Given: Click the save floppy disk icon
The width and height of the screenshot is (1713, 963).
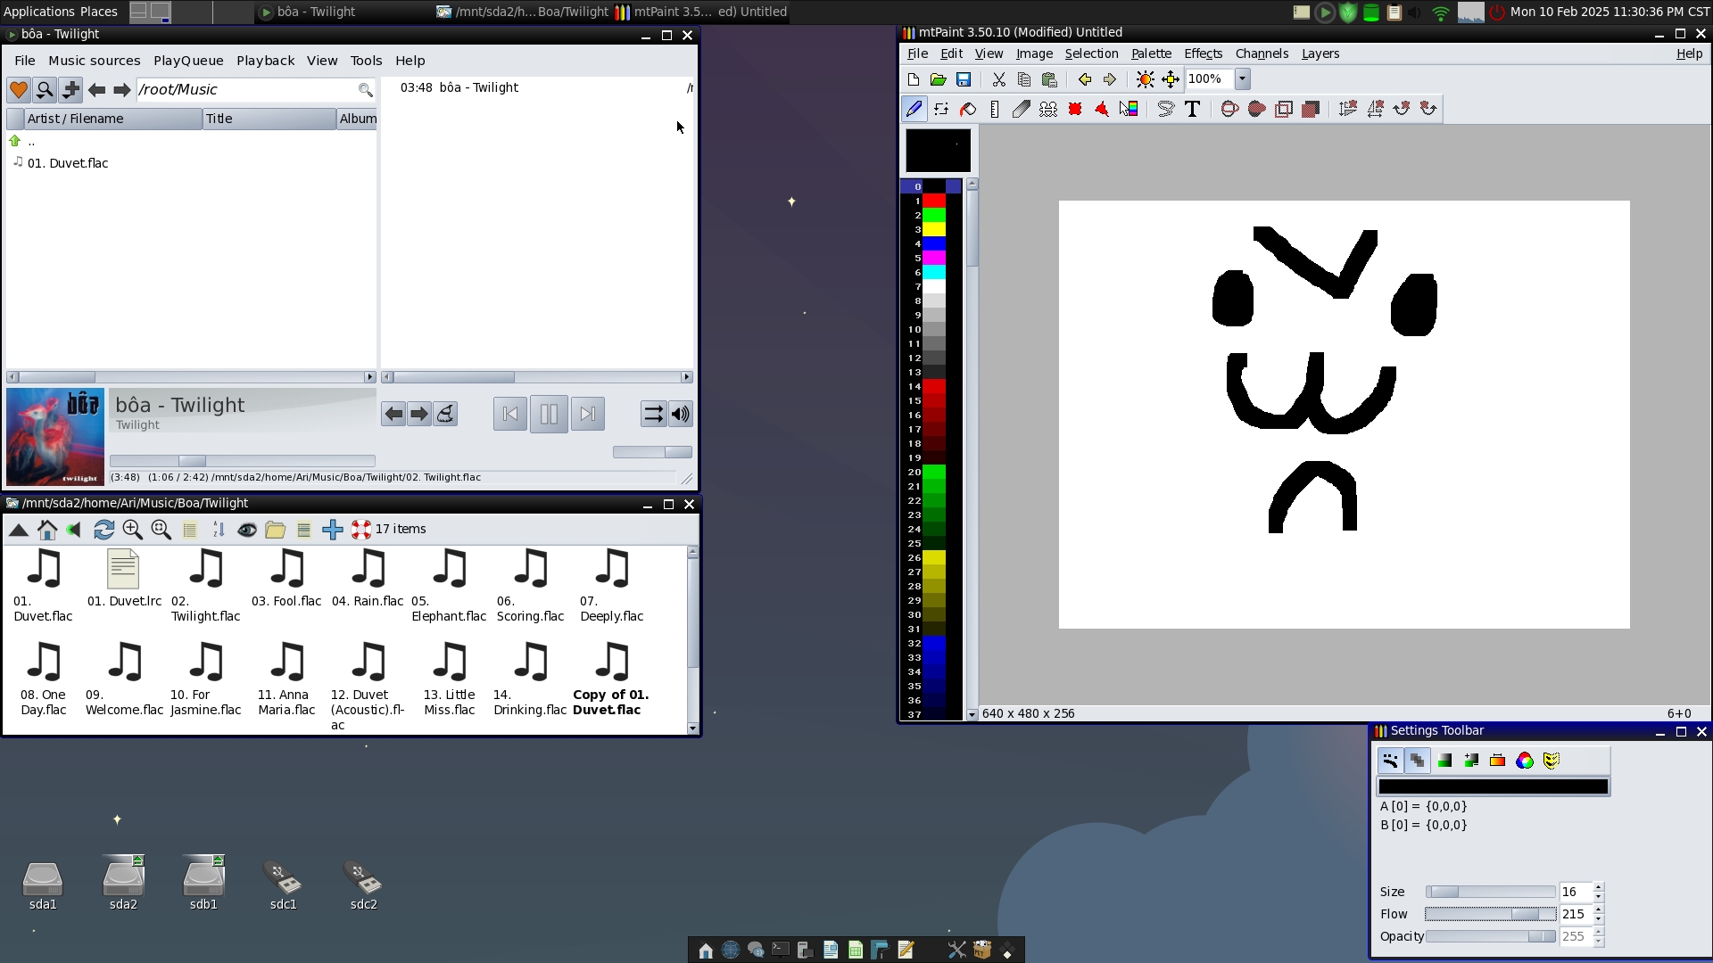Looking at the screenshot, I should pyautogui.click(x=964, y=79).
